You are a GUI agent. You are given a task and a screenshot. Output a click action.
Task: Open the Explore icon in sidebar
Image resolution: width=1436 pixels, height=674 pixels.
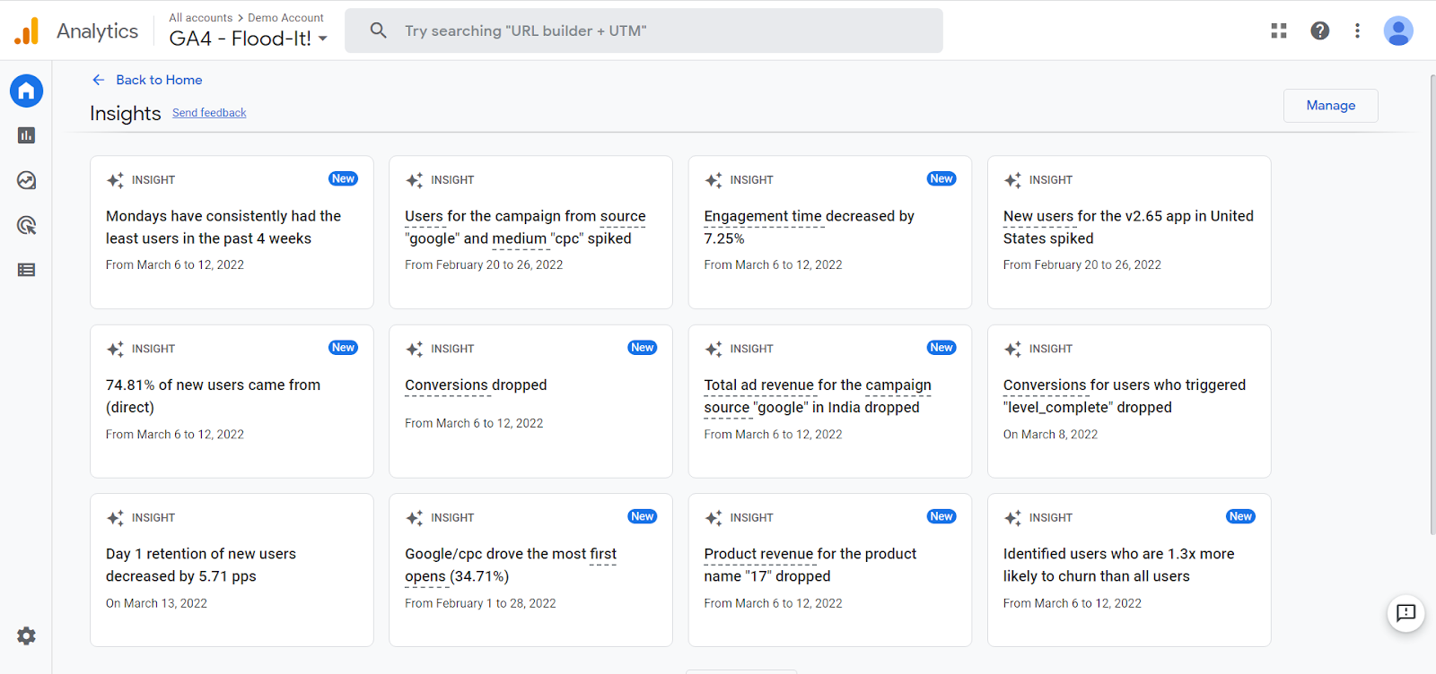point(26,180)
